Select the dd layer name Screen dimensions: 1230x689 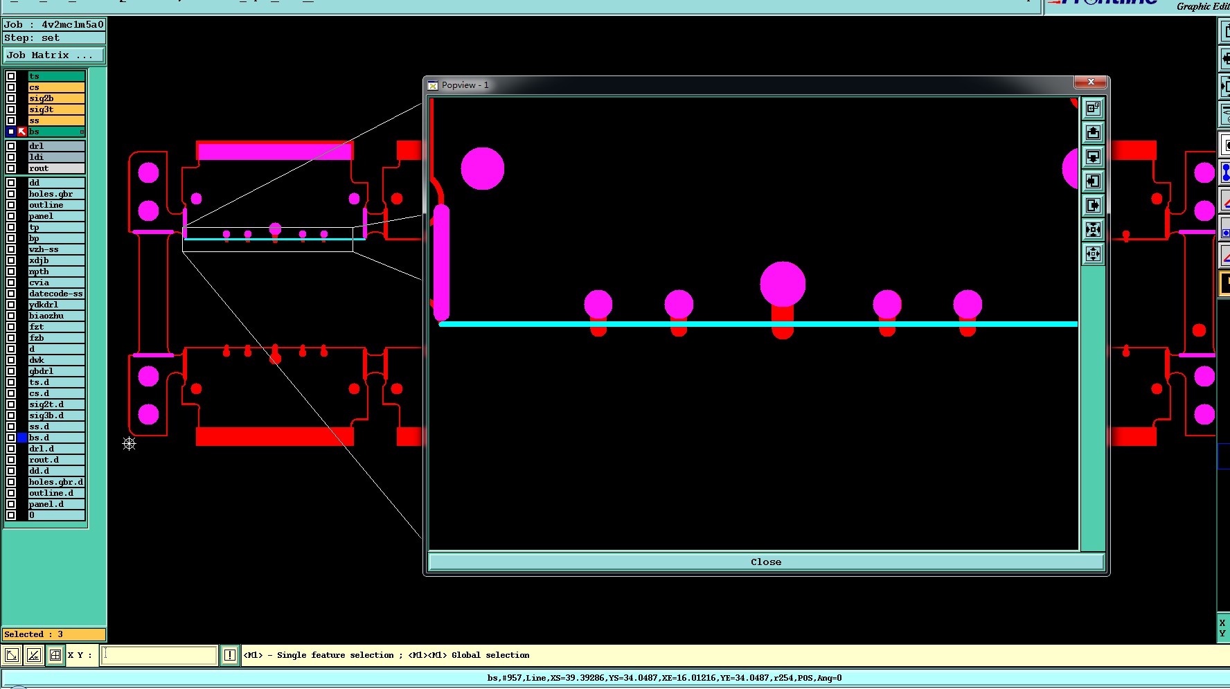point(56,183)
